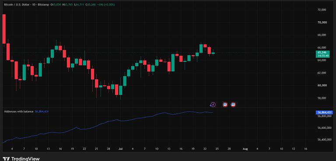This screenshot has width=336, height=161.
Task: Click the blue 56,864,431 value beside the indicator name
Action: (x=42, y=111)
